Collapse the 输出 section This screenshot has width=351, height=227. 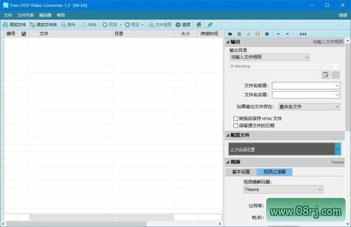point(228,42)
